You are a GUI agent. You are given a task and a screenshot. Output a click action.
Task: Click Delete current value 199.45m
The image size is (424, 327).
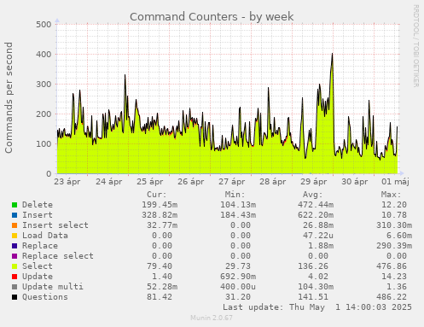coord(160,205)
